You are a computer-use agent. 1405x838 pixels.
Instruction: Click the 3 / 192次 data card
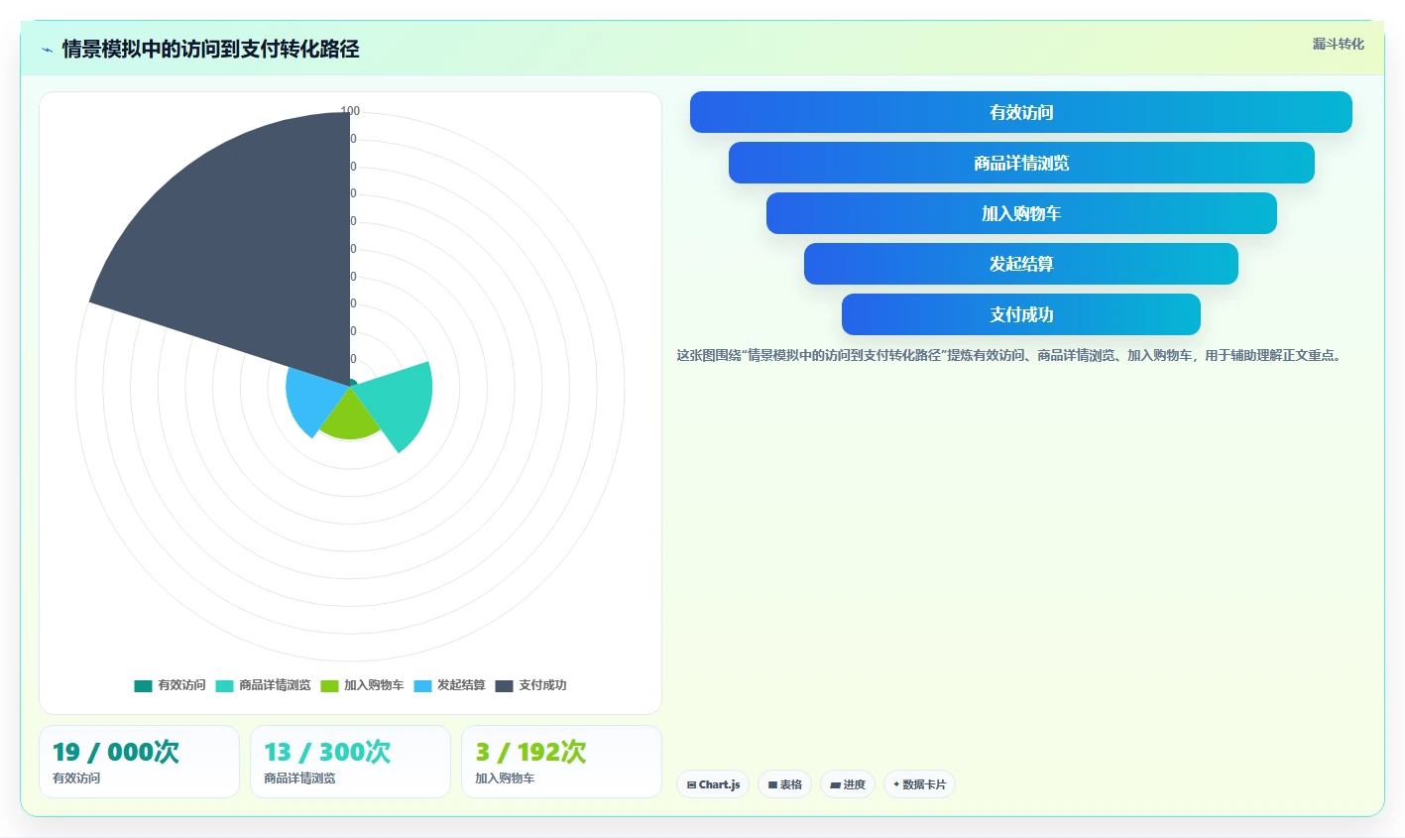561,762
